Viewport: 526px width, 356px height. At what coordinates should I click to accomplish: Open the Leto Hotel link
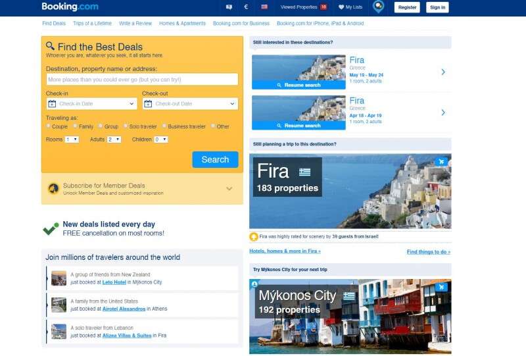(x=114, y=282)
